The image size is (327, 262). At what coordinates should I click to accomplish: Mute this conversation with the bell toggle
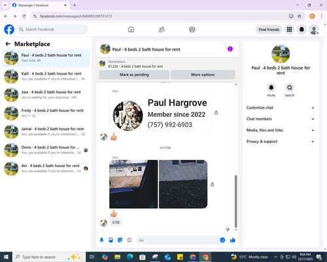[271, 88]
